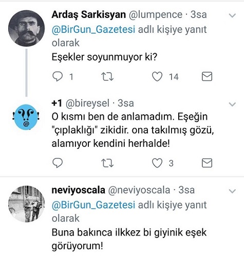Retweet the @bireysel tweet
This screenshot has height=256, width=244.
(x=107, y=163)
